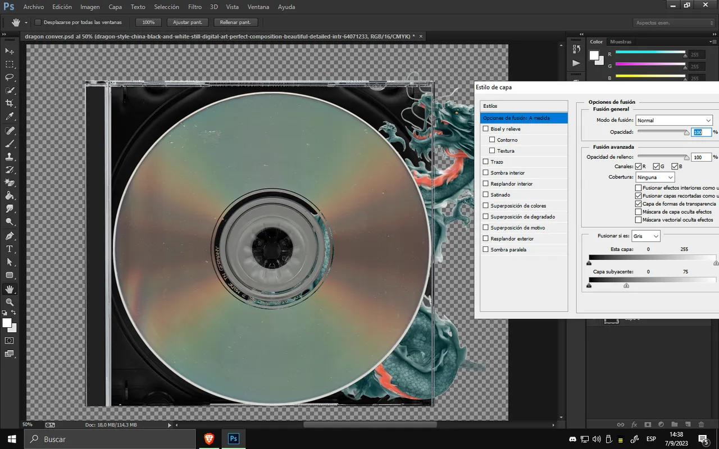Image resolution: width=719 pixels, height=449 pixels.
Task: Open the Archivo menu
Action: (x=34, y=7)
